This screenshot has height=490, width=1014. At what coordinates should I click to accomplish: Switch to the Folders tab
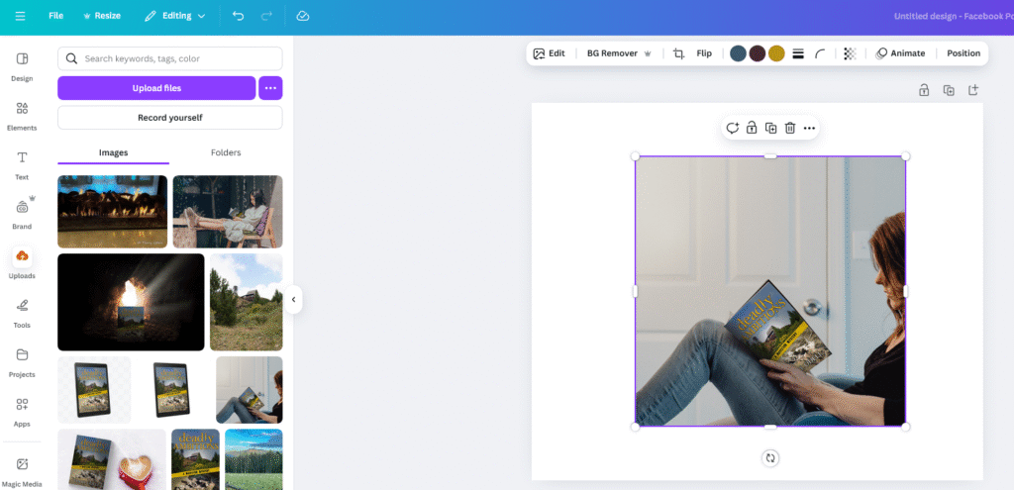tap(226, 152)
